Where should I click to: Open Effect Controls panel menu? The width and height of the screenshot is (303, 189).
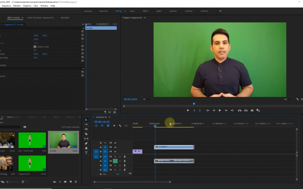tap(22, 18)
